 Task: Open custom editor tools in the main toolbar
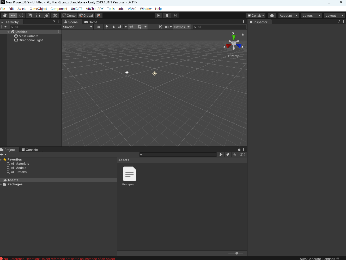55,15
